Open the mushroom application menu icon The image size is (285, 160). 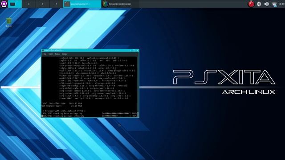[4, 4]
